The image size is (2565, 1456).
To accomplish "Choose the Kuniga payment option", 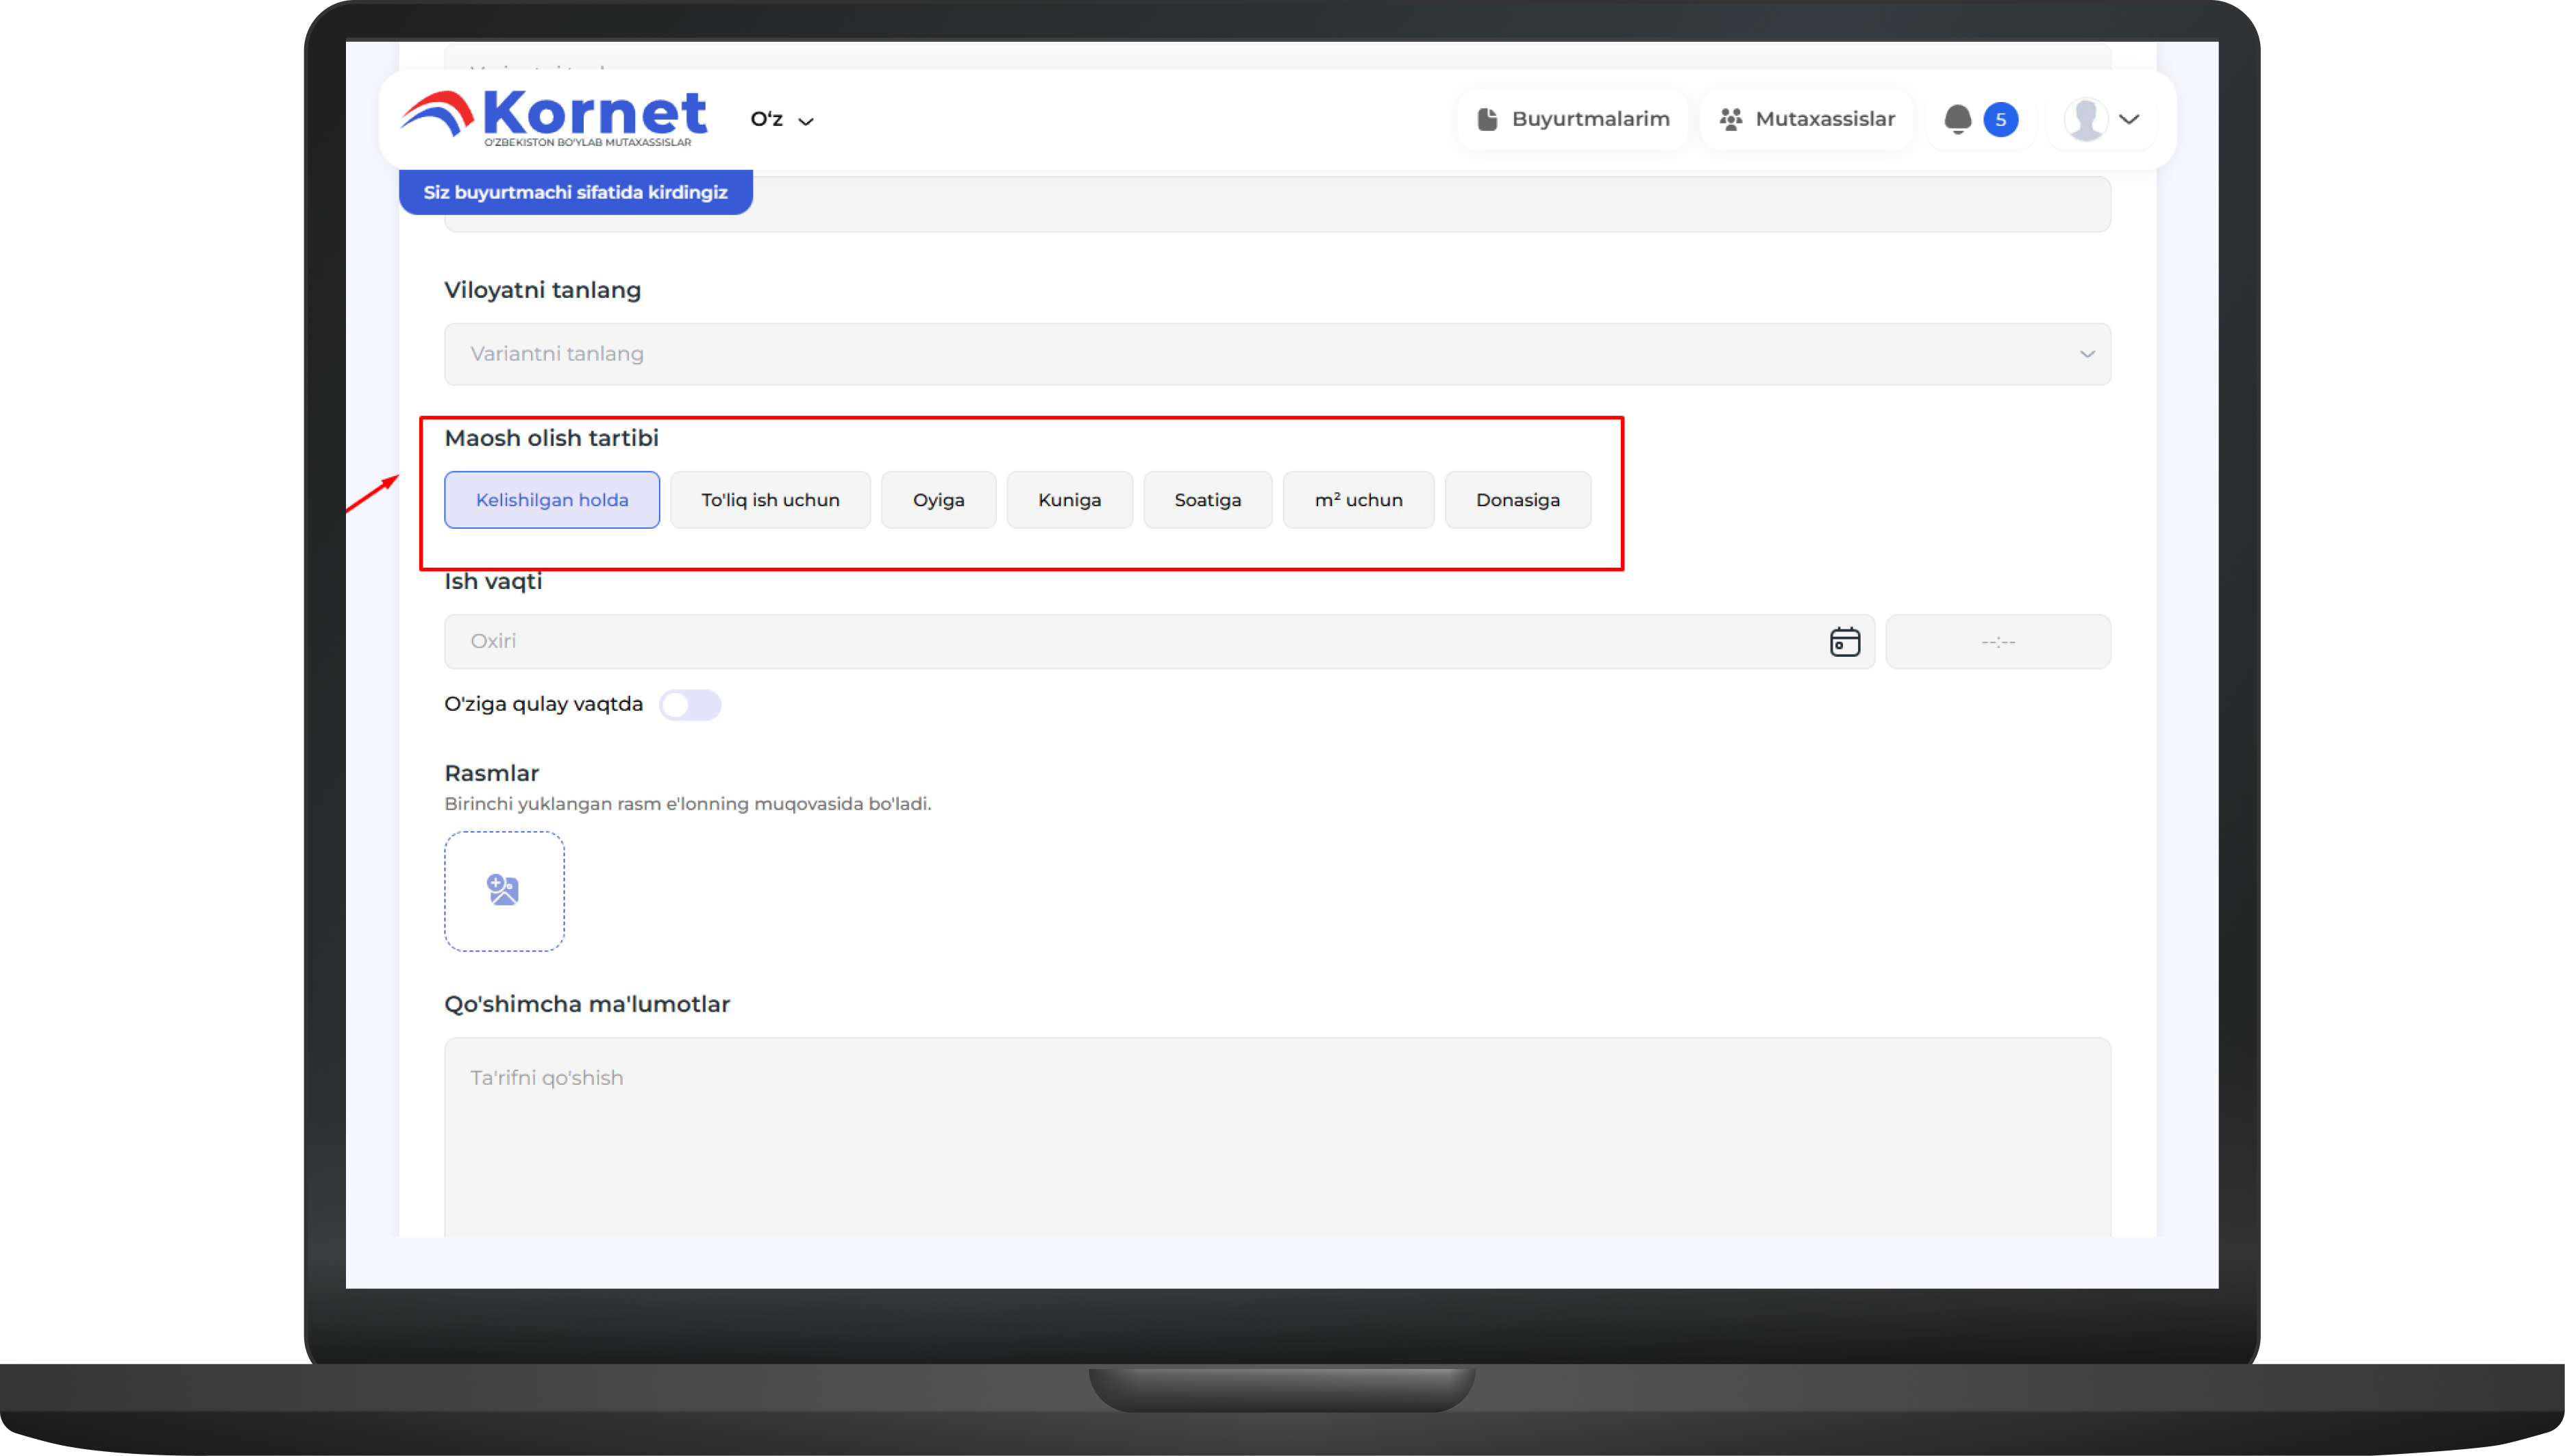I will click(1069, 499).
